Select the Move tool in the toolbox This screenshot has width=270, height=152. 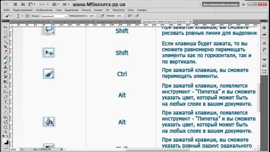[x=5, y=27]
